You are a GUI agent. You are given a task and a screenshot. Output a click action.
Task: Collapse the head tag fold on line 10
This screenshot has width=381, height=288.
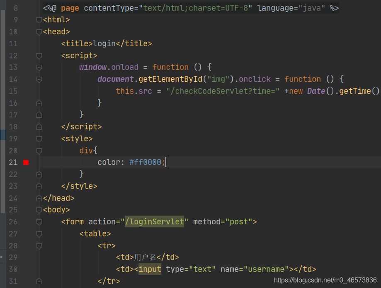[x=39, y=32]
